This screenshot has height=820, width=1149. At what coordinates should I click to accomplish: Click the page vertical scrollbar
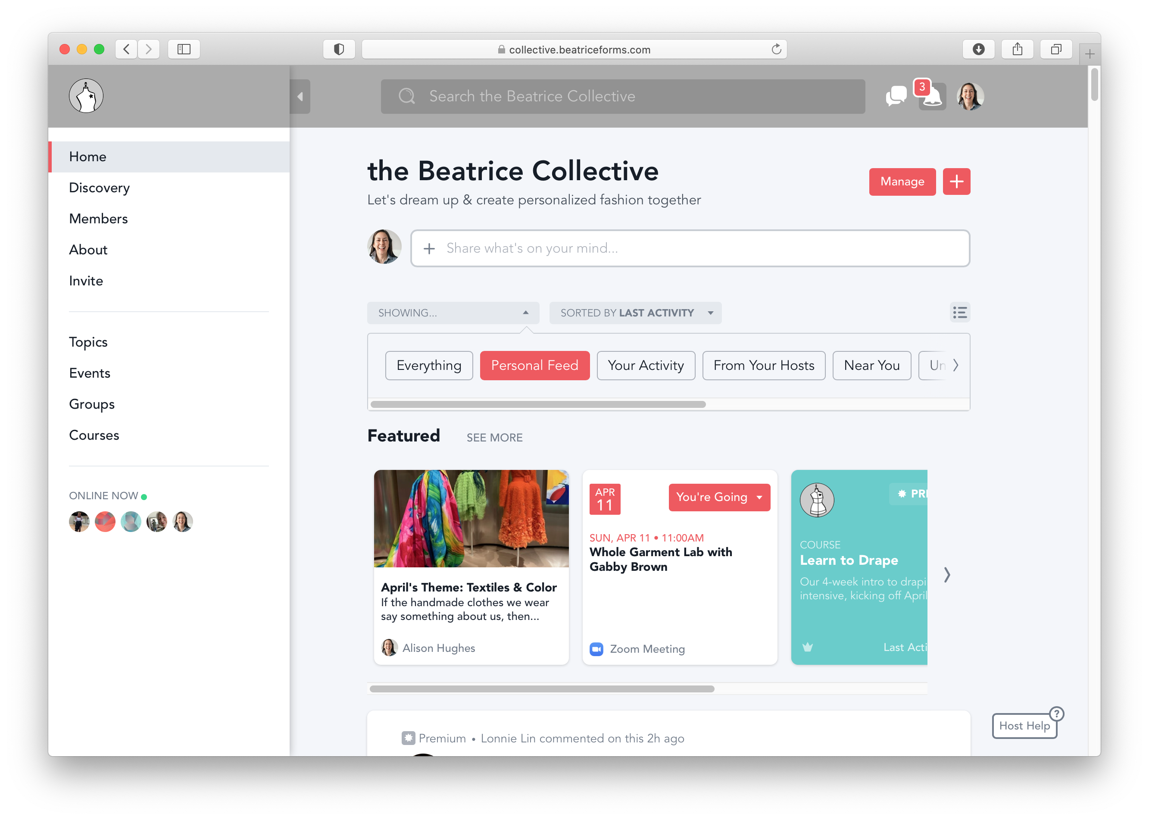(x=1094, y=85)
